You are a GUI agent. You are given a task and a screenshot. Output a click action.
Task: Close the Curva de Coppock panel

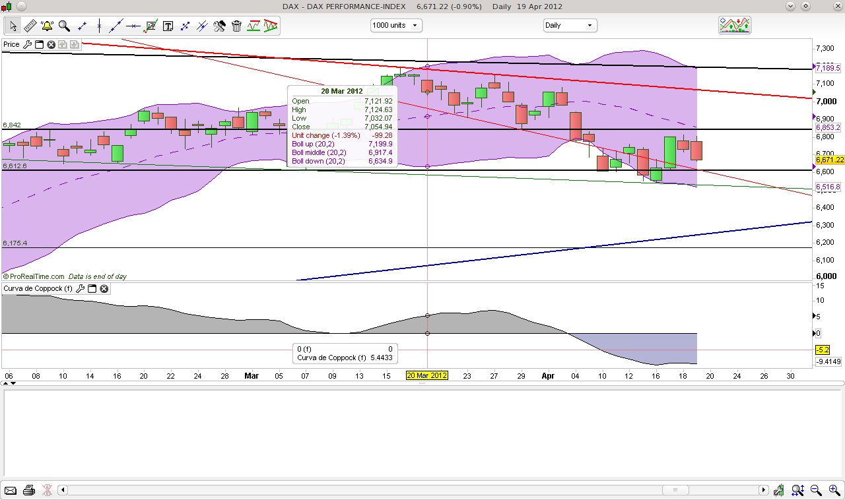click(x=104, y=288)
